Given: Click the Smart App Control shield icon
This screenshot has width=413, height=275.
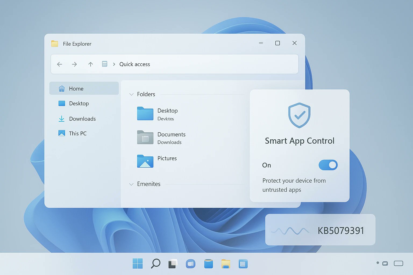Looking at the screenshot, I should [299, 115].
